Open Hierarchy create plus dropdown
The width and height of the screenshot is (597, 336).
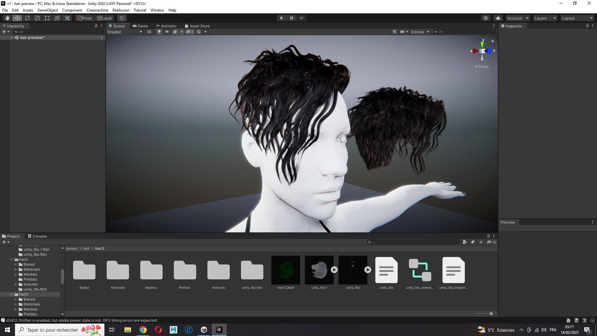coord(6,32)
